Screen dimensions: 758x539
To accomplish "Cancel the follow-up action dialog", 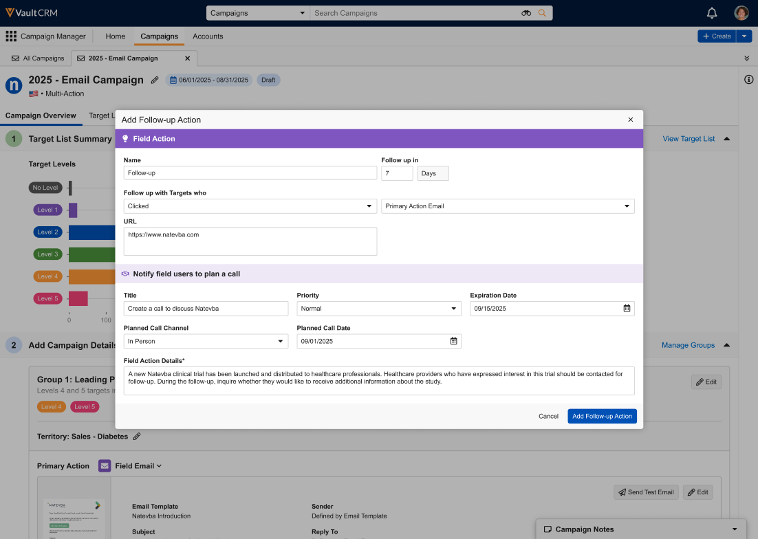I will click(x=548, y=416).
